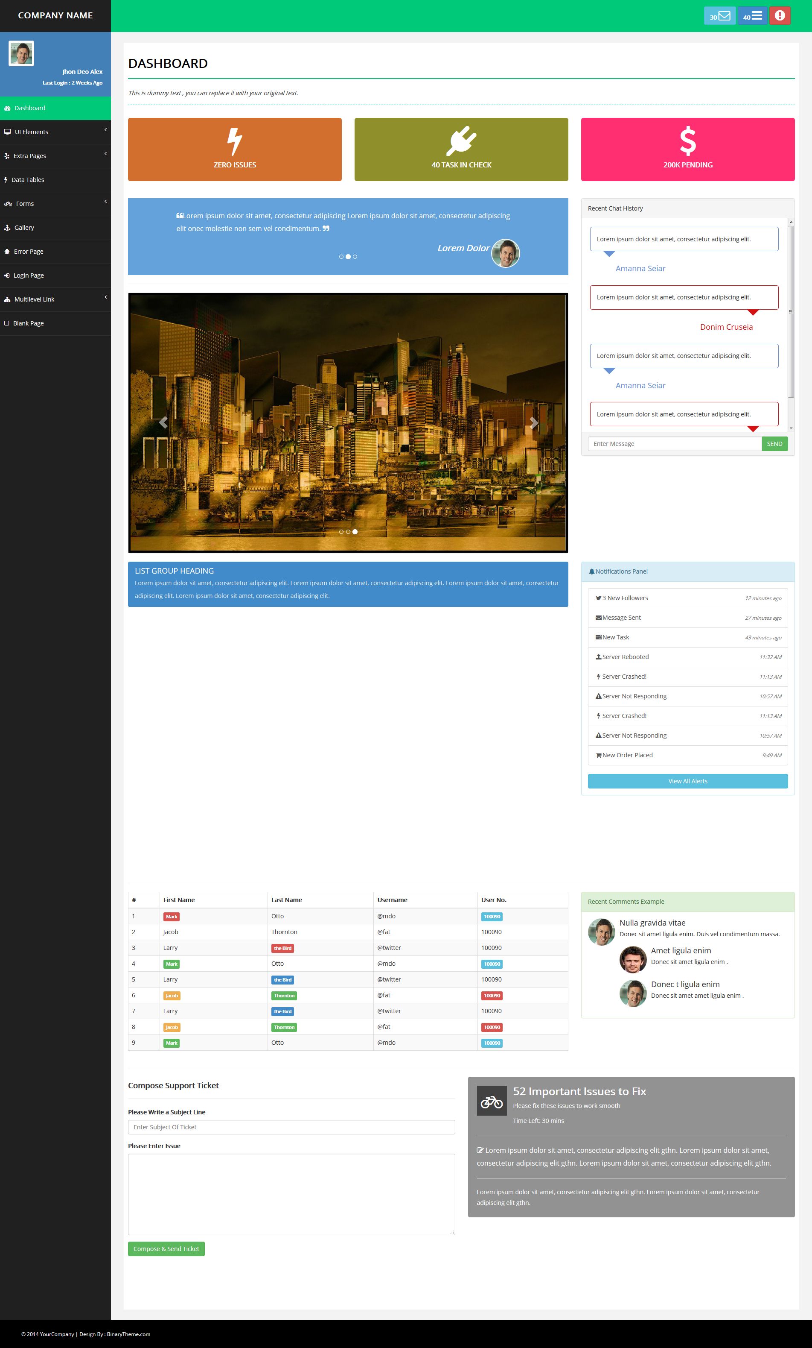Click the plug icon for 40 Task In Check

[x=461, y=141]
